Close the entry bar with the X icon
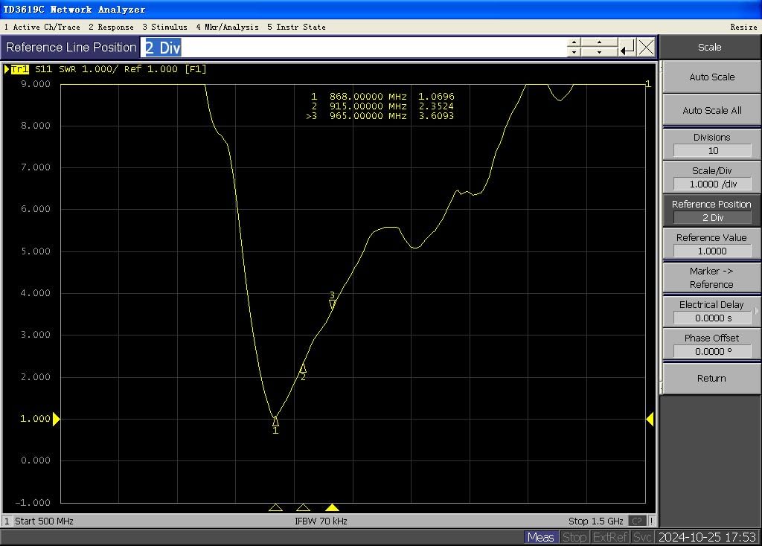 (x=647, y=48)
